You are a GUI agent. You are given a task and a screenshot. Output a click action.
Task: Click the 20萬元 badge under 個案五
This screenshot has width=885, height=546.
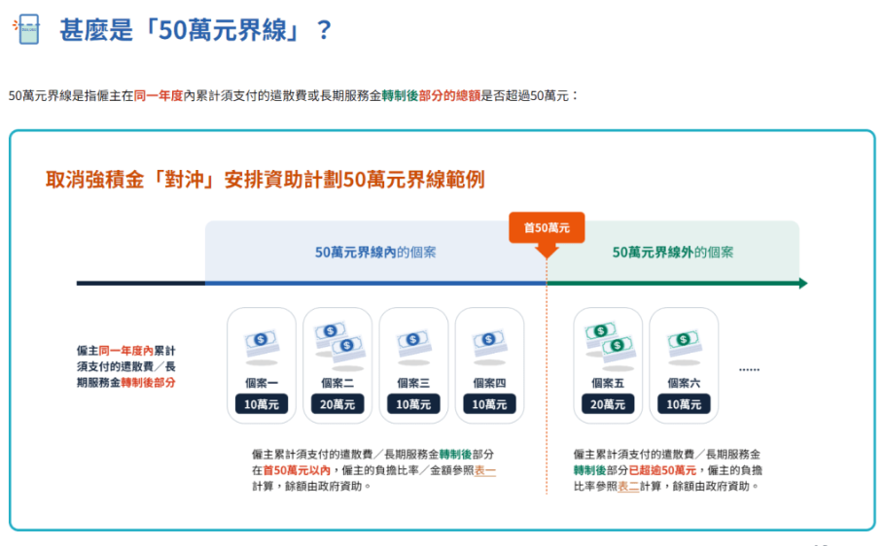[x=608, y=404]
